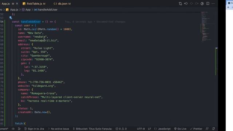Open the file changes compare view icon

[180, 4]
